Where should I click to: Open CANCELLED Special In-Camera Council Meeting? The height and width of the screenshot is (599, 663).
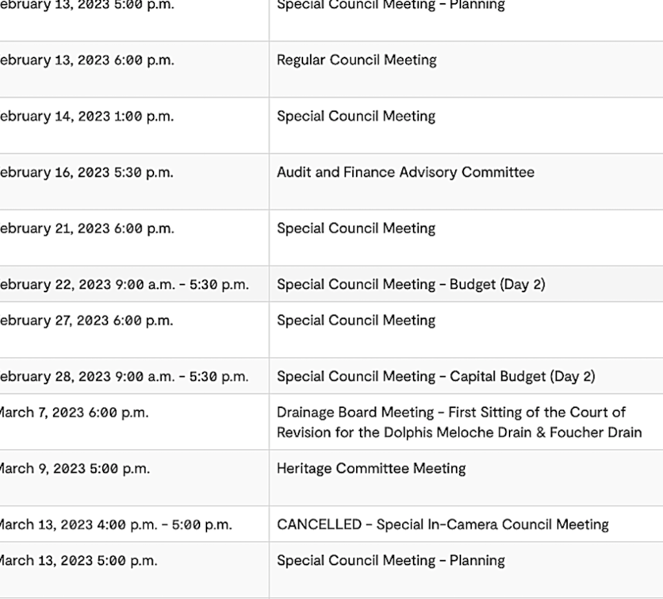[x=442, y=524]
